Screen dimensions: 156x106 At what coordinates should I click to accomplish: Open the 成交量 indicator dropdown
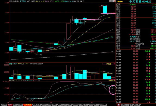coord(109,64)
